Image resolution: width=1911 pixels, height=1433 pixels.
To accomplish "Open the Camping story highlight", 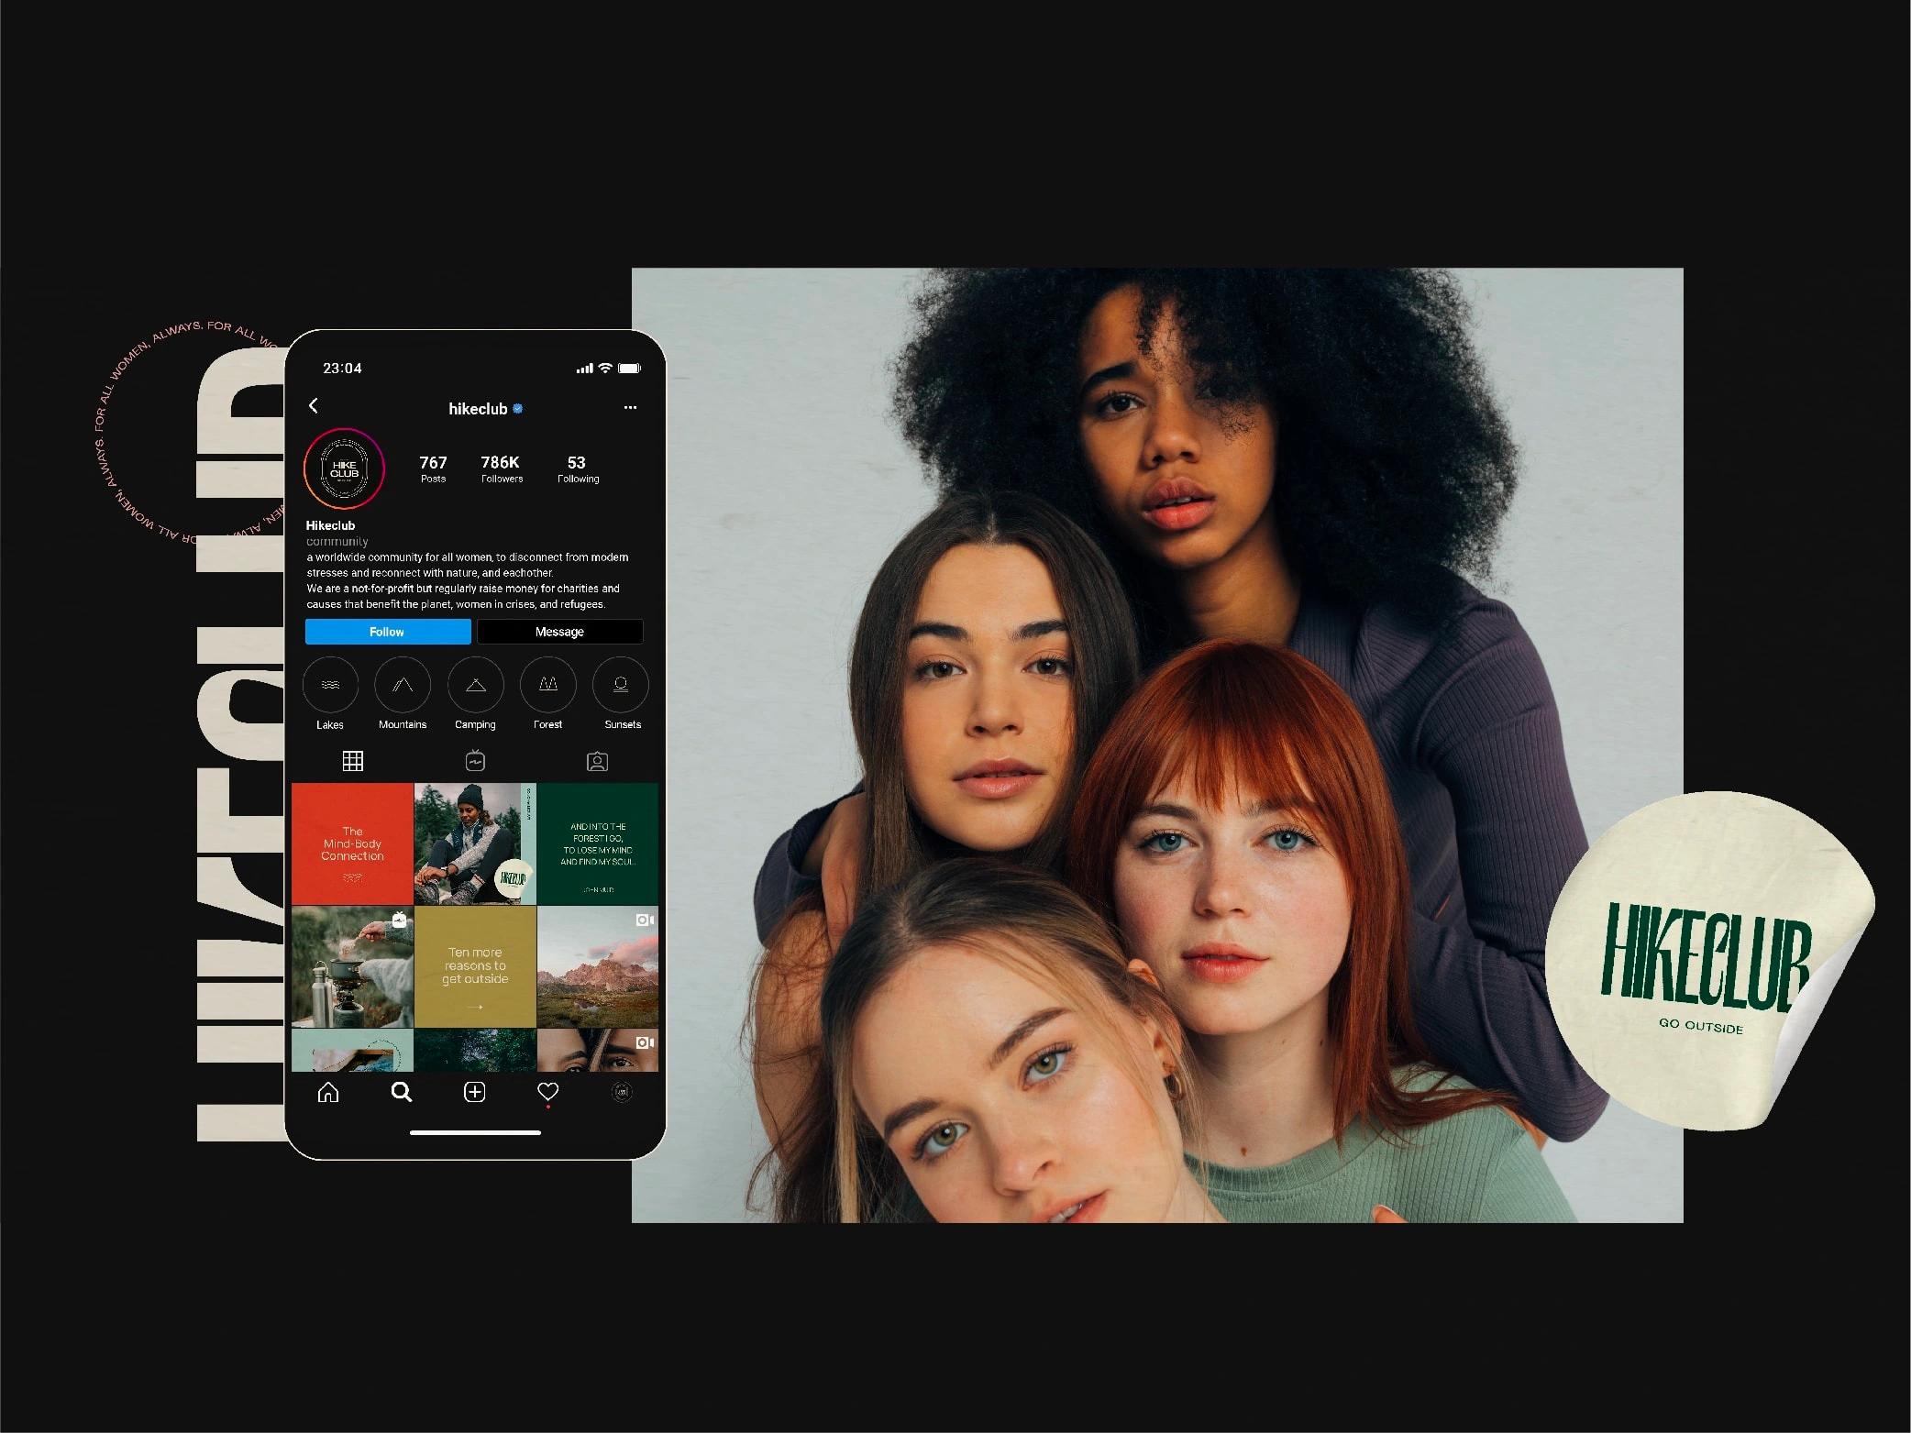I will click(x=475, y=684).
